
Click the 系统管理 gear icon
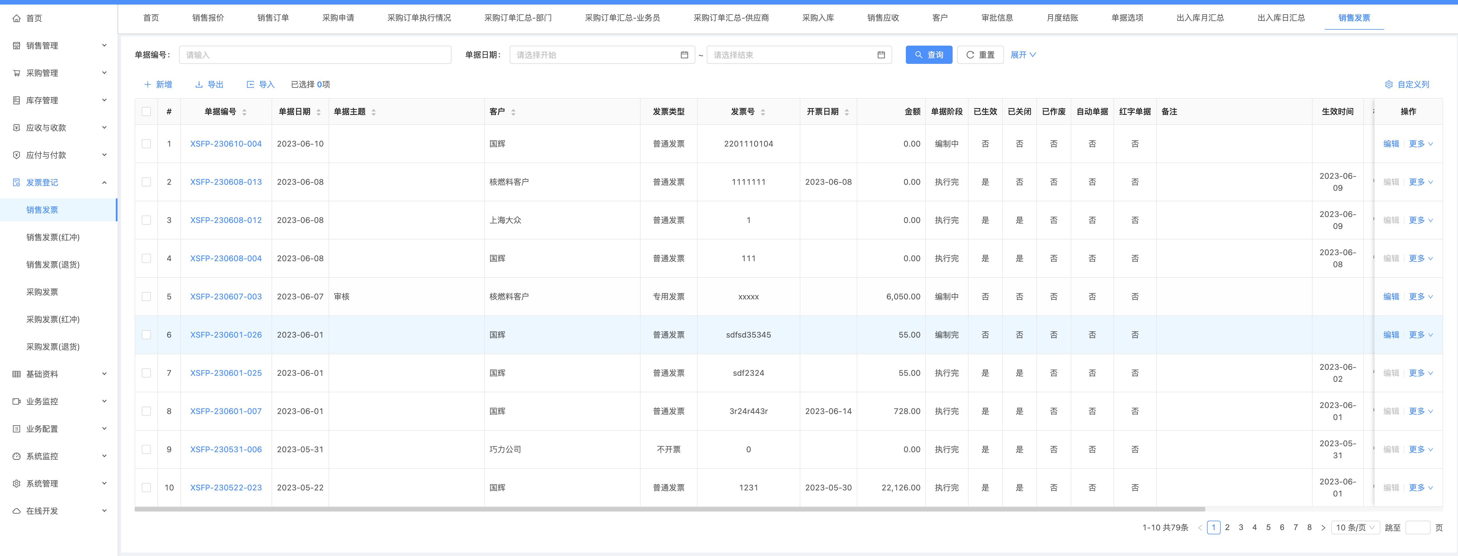[17, 484]
